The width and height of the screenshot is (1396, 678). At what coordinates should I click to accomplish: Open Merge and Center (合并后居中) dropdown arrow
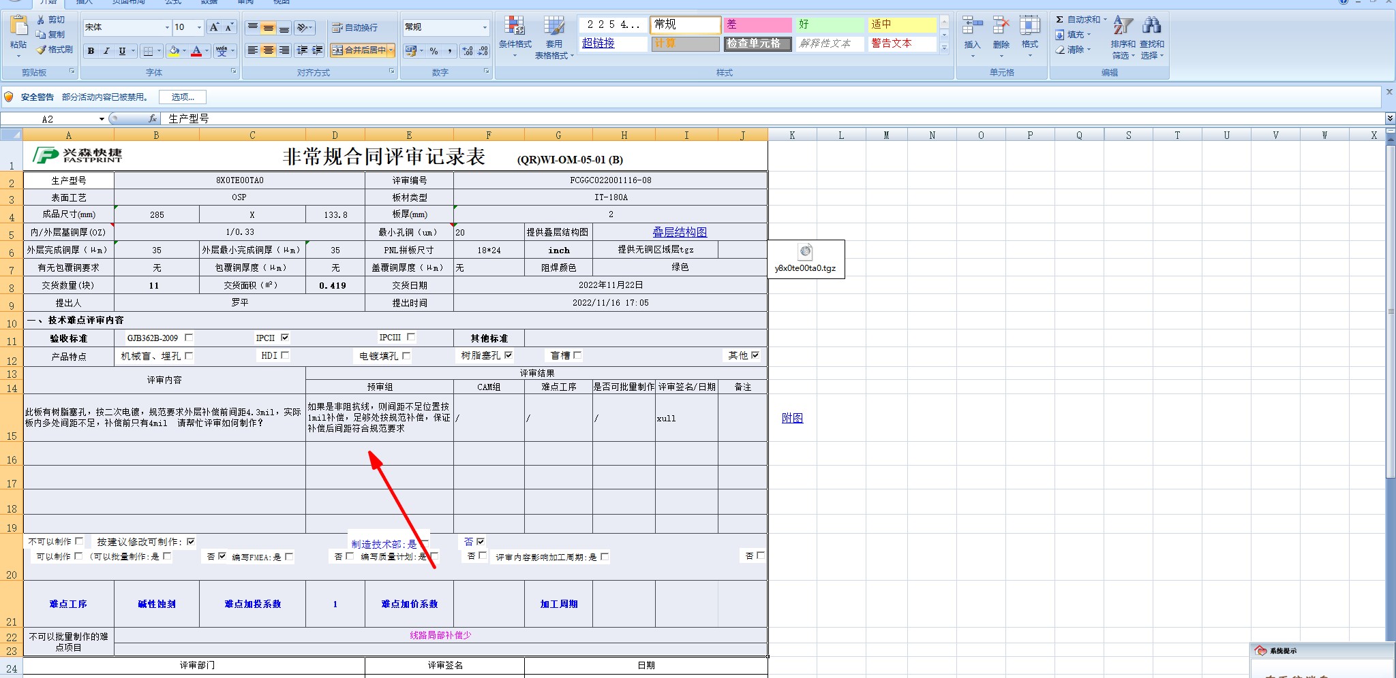point(391,50)
